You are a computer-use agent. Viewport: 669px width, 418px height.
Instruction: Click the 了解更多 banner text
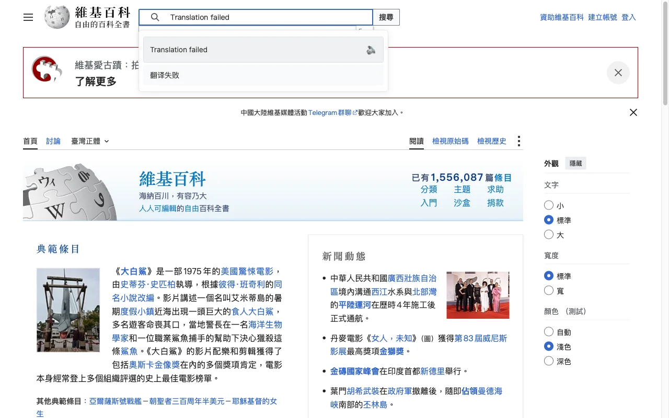point(96,82)
